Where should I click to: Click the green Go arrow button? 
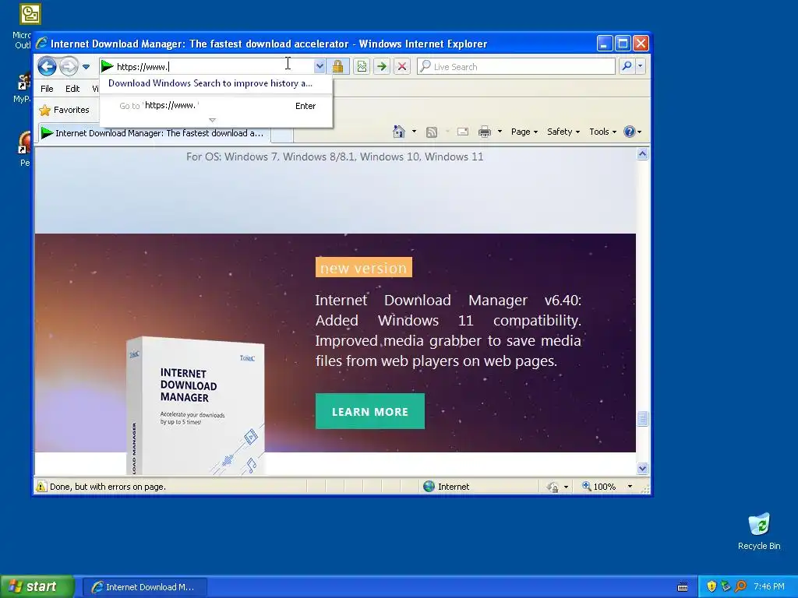[x=382, y=66]
